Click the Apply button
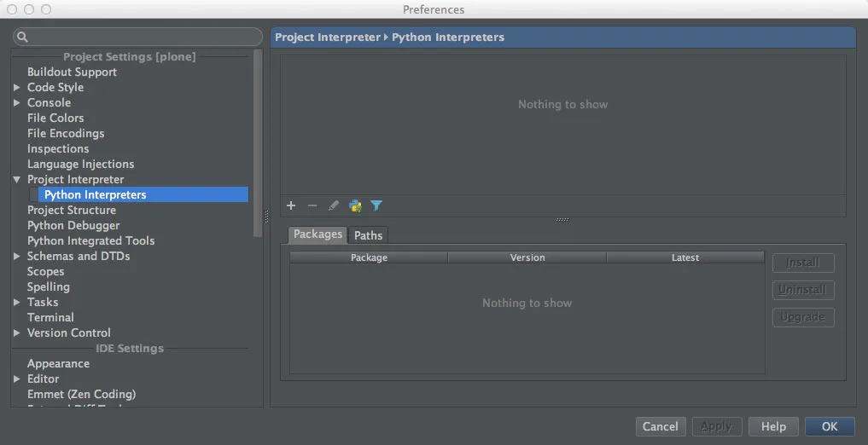 tap(716, 427)
